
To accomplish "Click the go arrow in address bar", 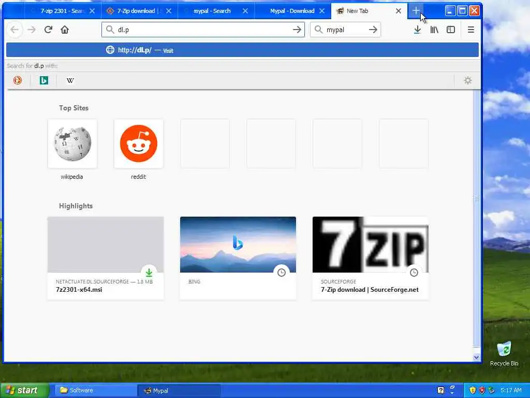I will (297, 30).
